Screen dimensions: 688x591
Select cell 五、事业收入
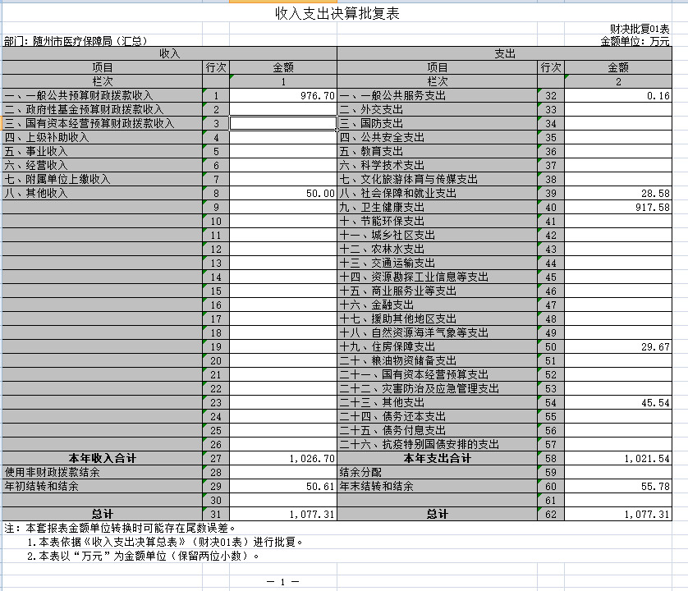103,151
